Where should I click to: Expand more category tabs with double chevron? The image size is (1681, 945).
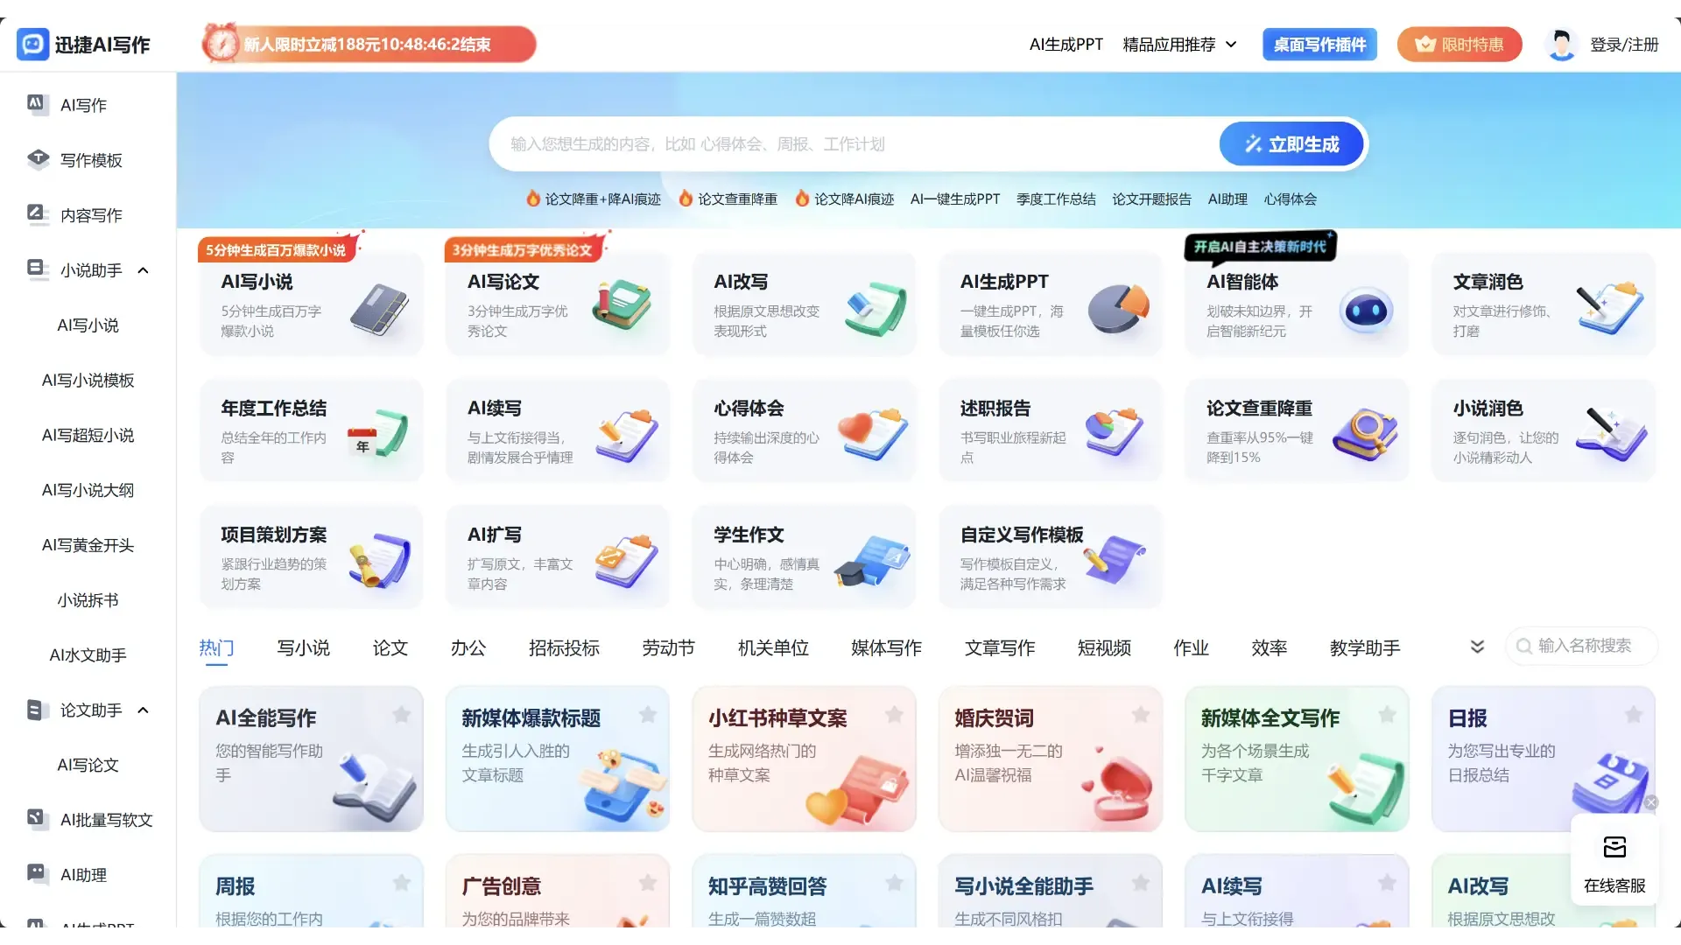tap(1477, 647)
